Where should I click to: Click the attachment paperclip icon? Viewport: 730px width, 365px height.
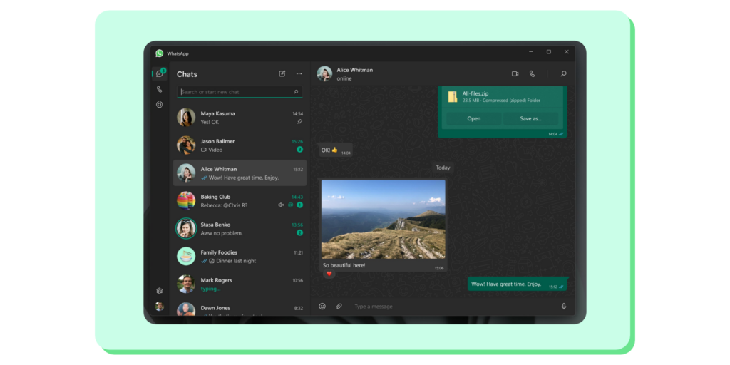tap(339, 307)
